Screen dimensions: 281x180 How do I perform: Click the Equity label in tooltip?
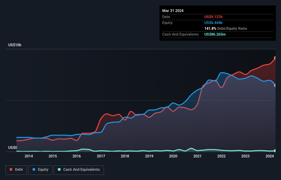(167, 23)
